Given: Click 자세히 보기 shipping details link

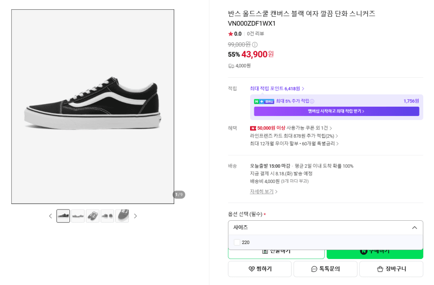Looking at the screenshot, I should [264, 191].
